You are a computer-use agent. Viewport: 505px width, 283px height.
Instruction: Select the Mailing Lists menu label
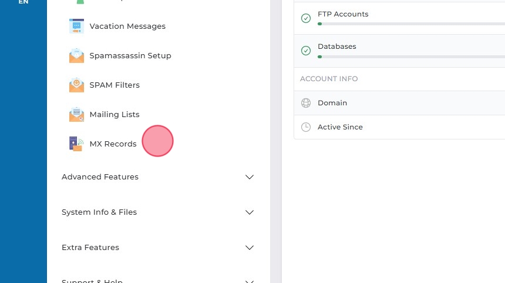point(115,115)
